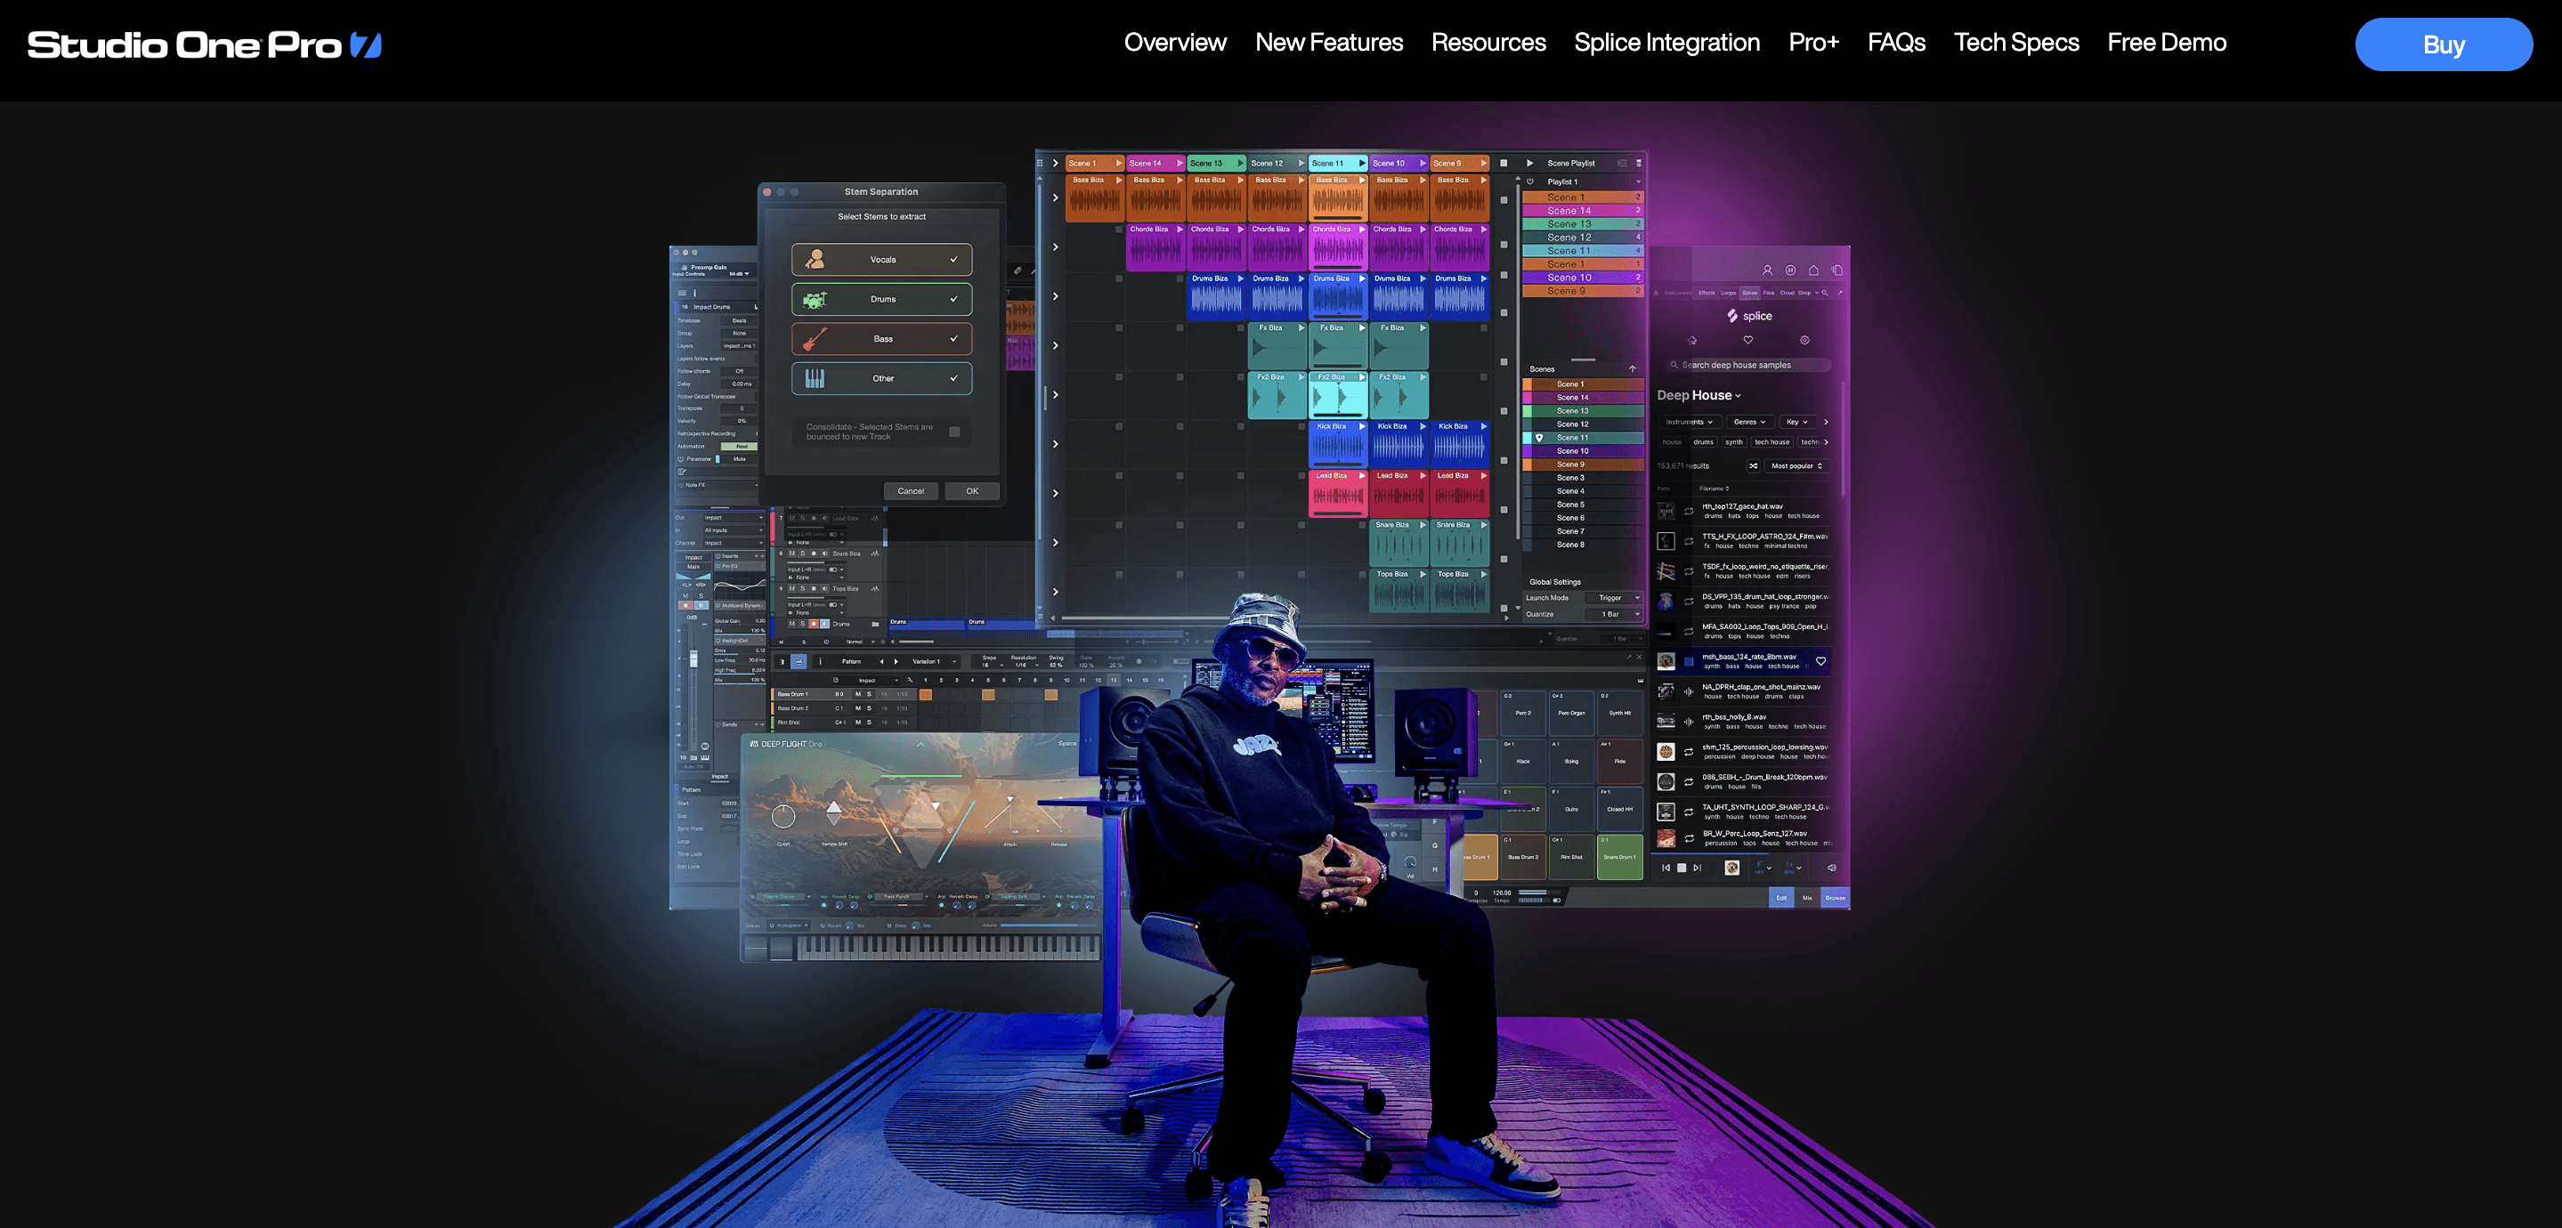
Task: Select the Other stem keyboard icon
Action: click(x=815, y=379)
